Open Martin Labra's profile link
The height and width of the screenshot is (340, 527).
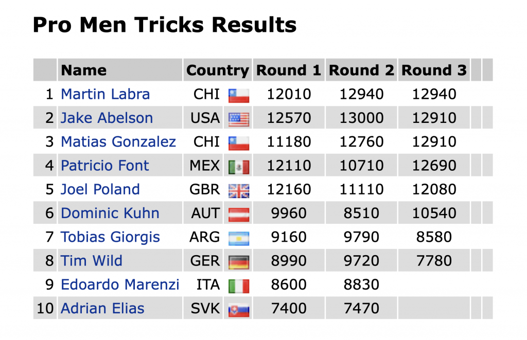[105, 94]
